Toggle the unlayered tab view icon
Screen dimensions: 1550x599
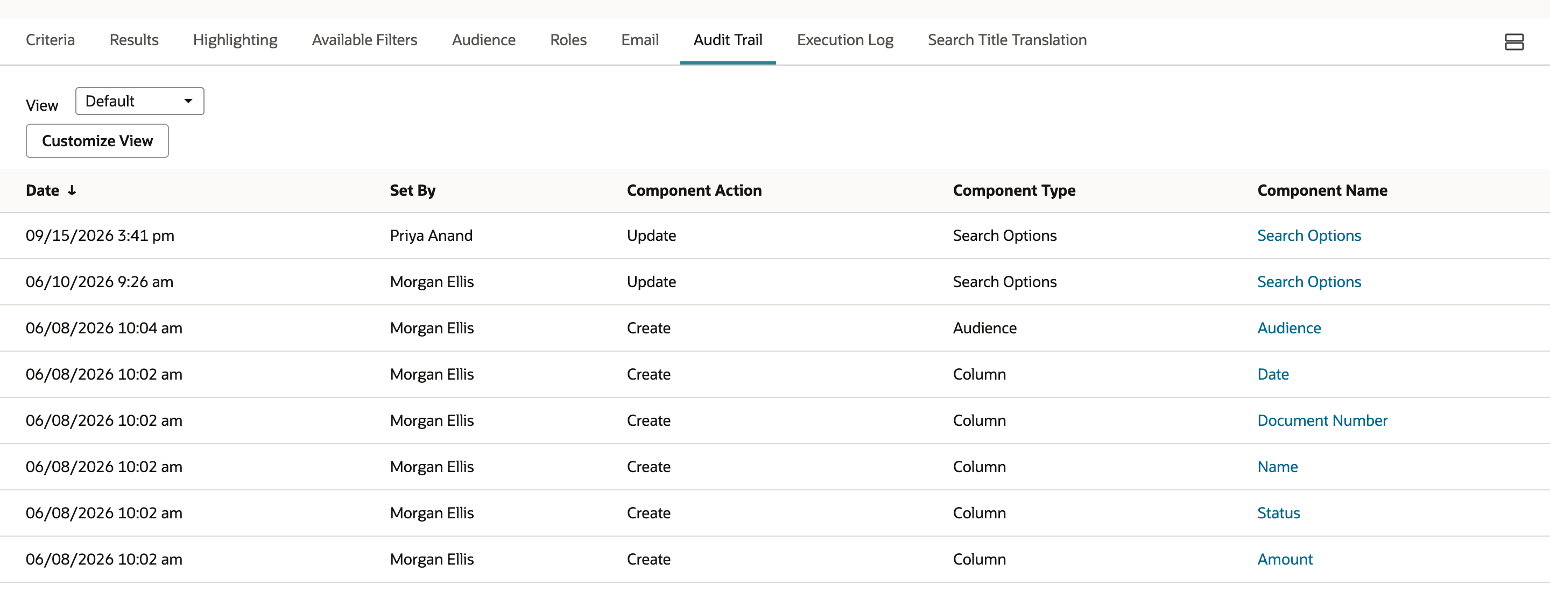1514,41
